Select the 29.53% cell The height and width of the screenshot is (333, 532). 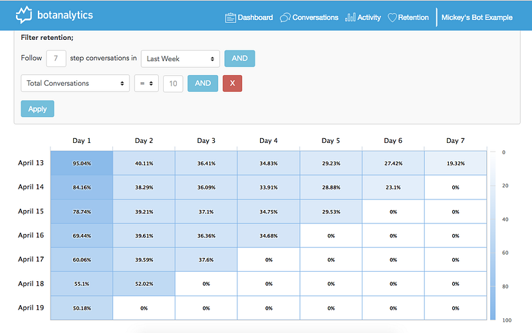tap(331, 211)
